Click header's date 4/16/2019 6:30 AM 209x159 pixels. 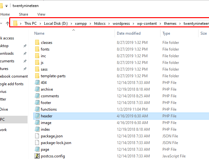pyautogui.click(x=132, y=116)
